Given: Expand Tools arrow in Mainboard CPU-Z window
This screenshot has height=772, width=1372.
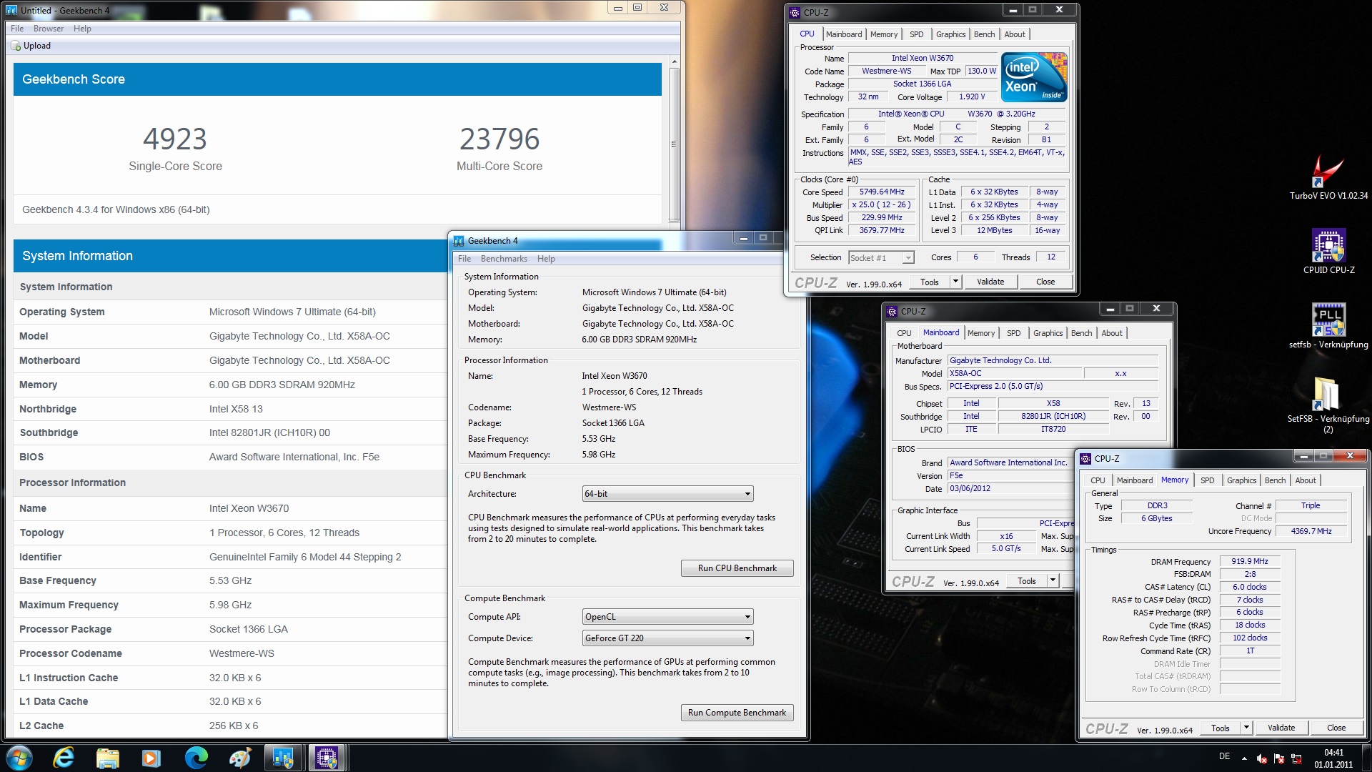Looking at the screenshot, I should click(x=1053, y=580).
